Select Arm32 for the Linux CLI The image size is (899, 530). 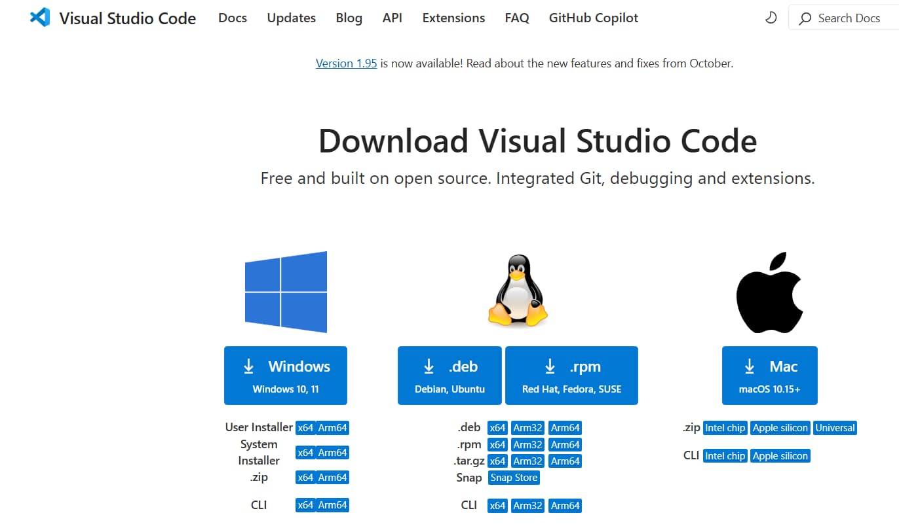pos(528,505)
